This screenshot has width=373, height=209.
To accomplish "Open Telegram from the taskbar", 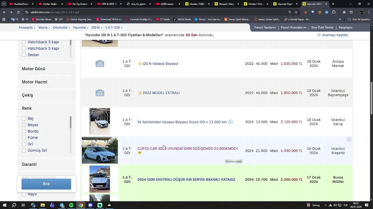I will click(x=62, y=205).
